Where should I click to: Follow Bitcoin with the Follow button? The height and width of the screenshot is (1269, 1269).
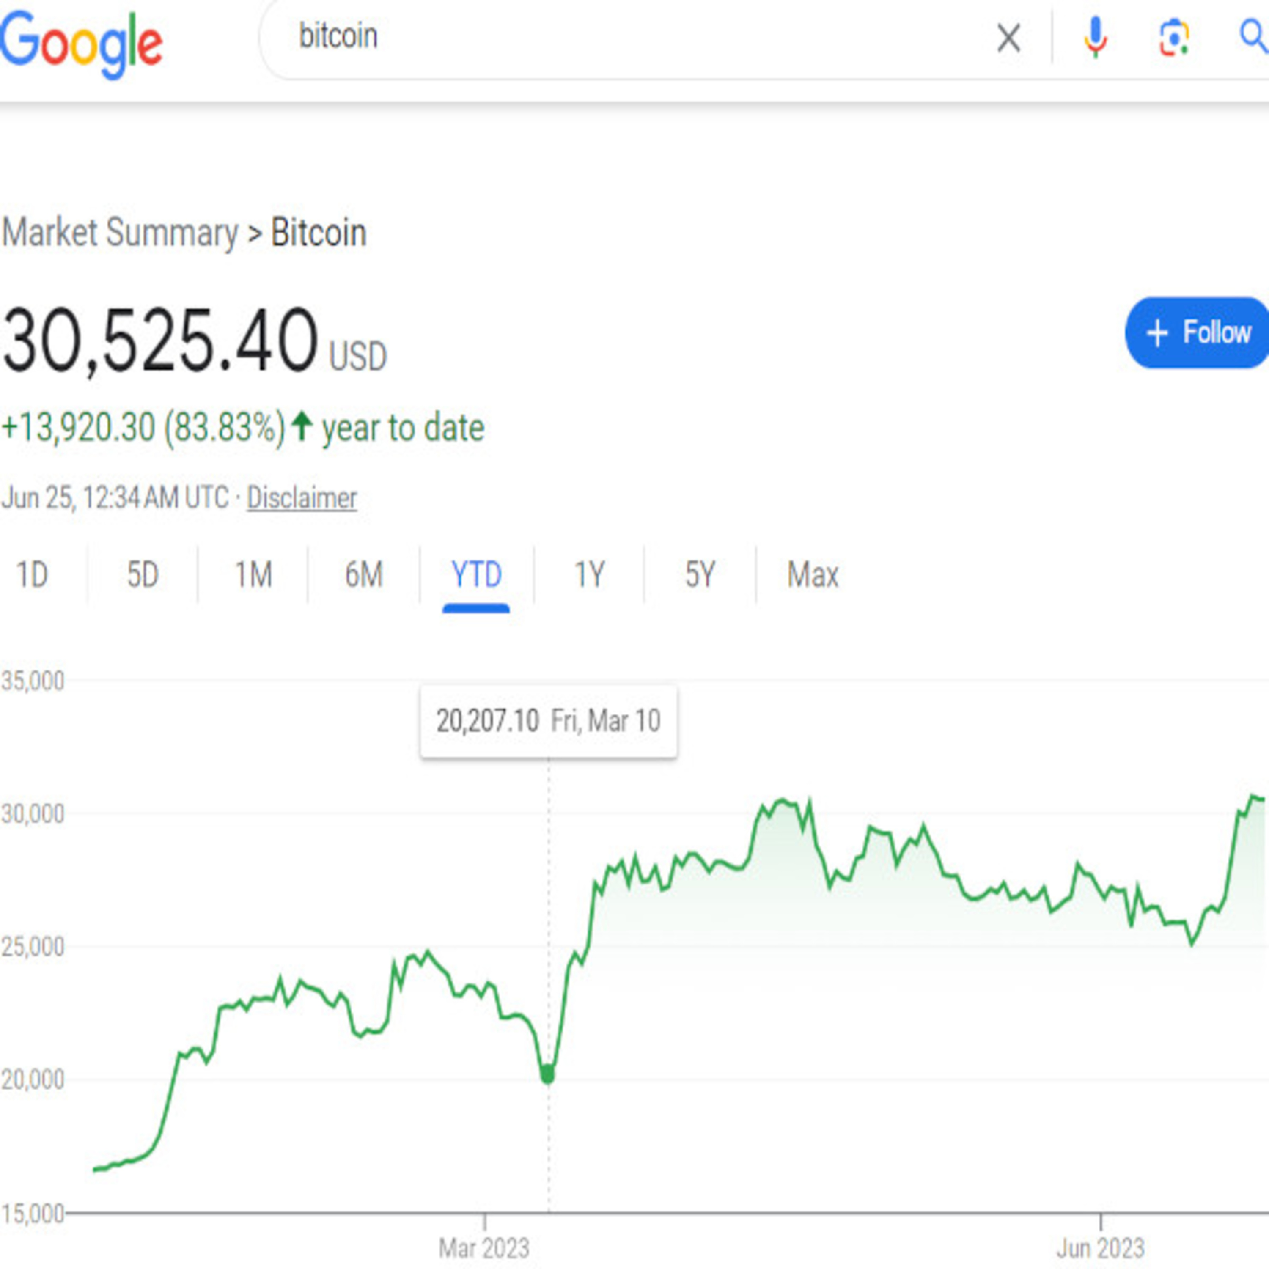pos(1198,332)
